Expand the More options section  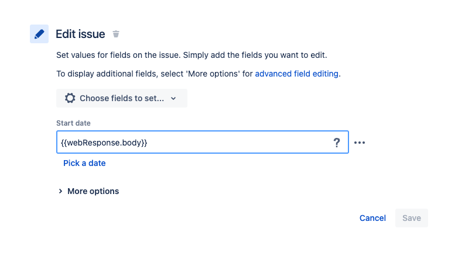click(x=93, y=191)
